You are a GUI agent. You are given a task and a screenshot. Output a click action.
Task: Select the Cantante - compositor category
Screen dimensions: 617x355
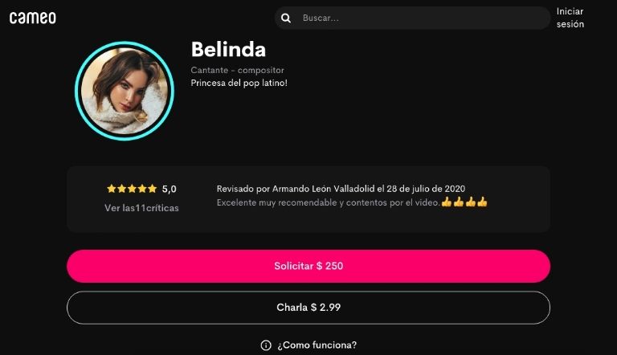point(237,70)
